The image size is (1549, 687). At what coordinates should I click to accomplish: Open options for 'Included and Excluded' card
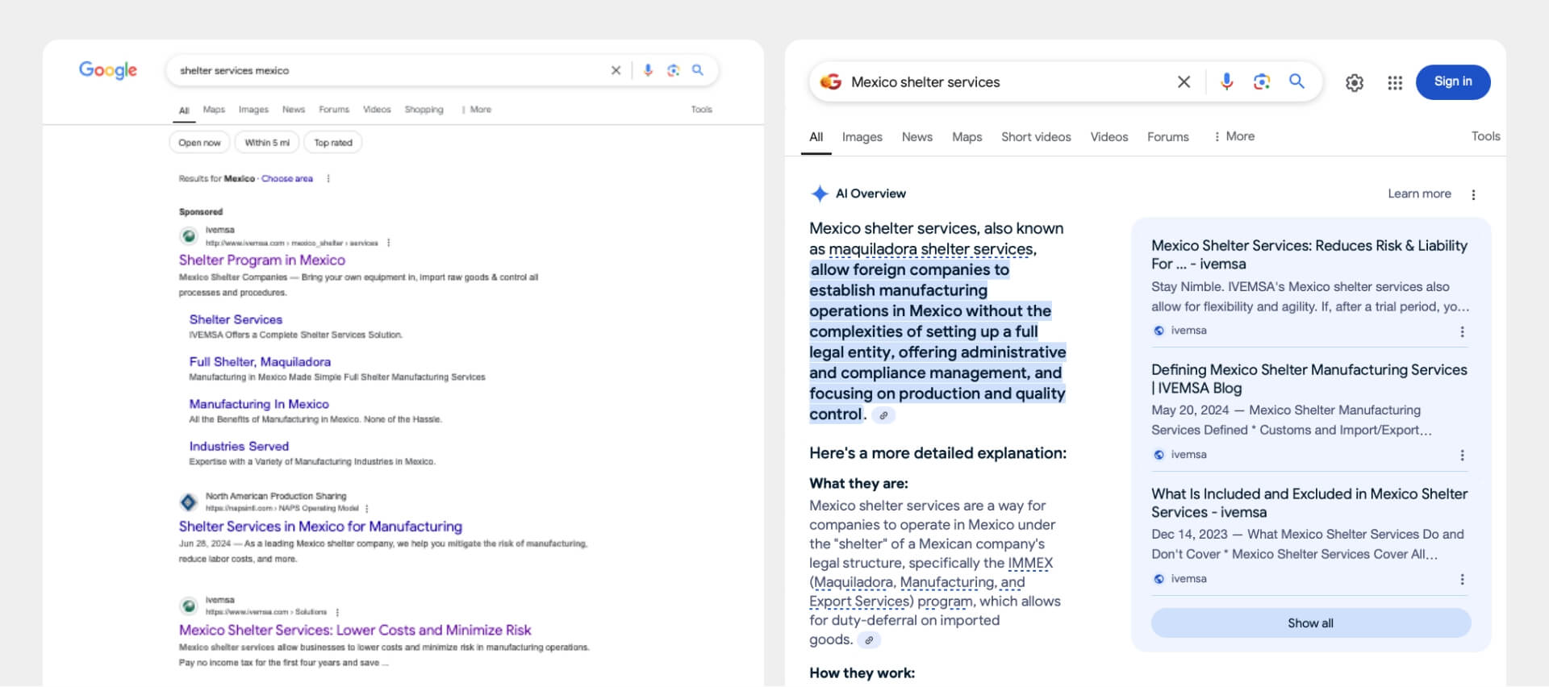pos(1462,580)
